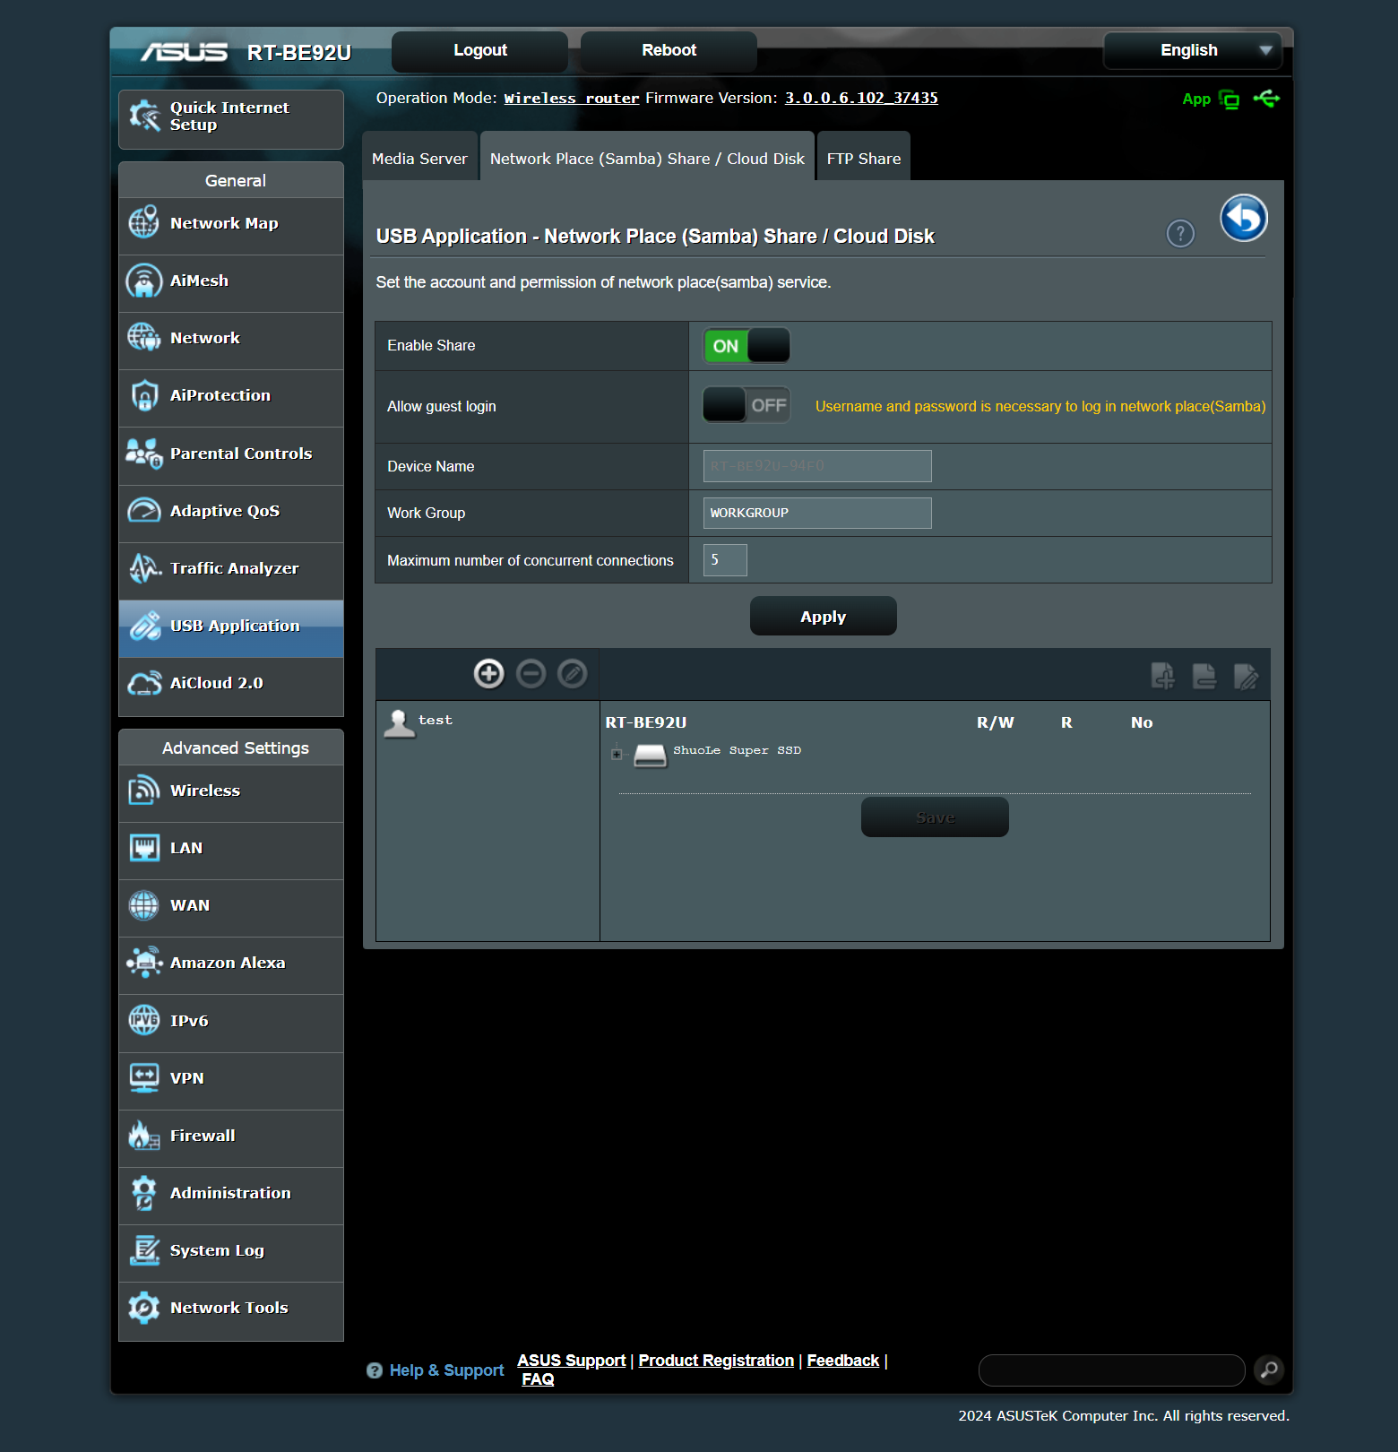
Task: Open the Feedback link
Action: [x=843, y=1360]
